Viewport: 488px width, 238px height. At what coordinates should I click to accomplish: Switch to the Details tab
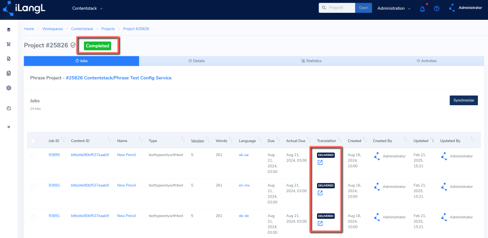click(197, 61)
